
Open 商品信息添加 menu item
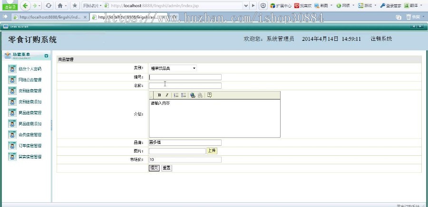(30, 123)
